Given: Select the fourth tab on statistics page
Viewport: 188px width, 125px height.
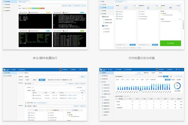Looking at the screenshot, I should (x=160, y=73).
